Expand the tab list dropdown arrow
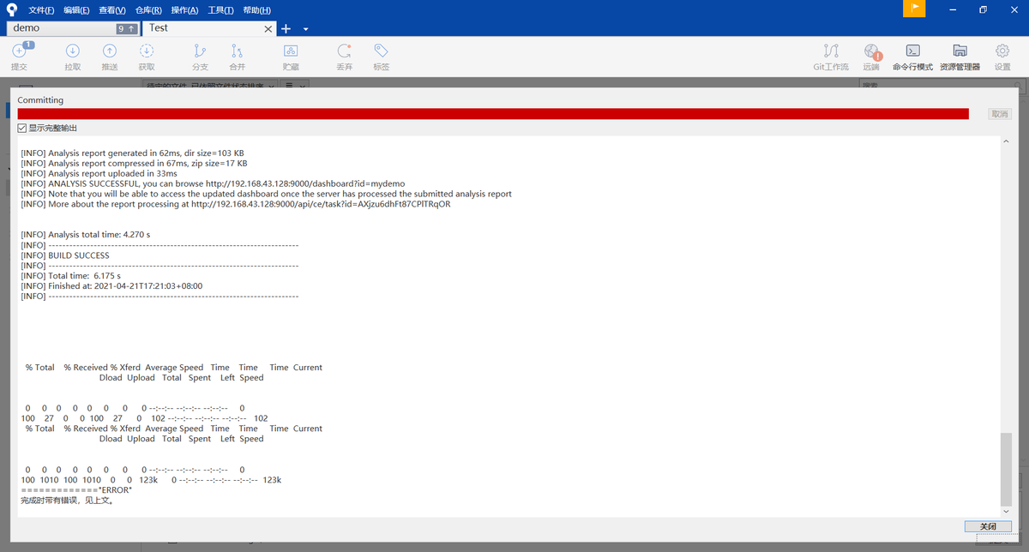The image size is (1029, 552). [305, 29]
